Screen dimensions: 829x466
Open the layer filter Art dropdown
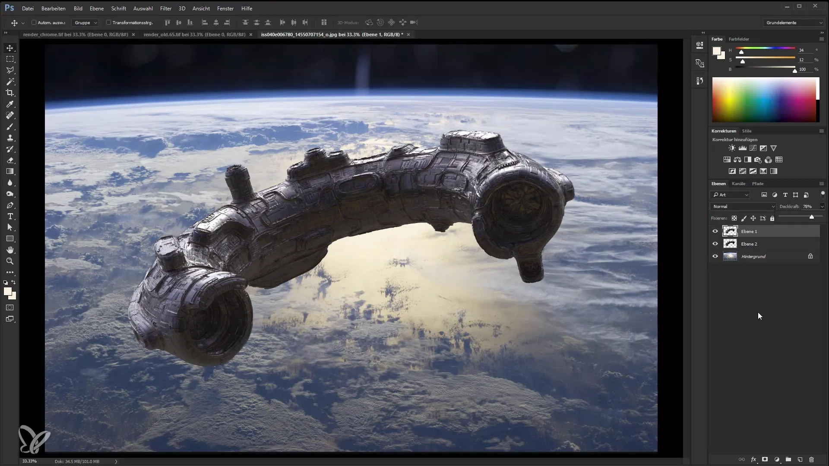(x=731, y=195)
